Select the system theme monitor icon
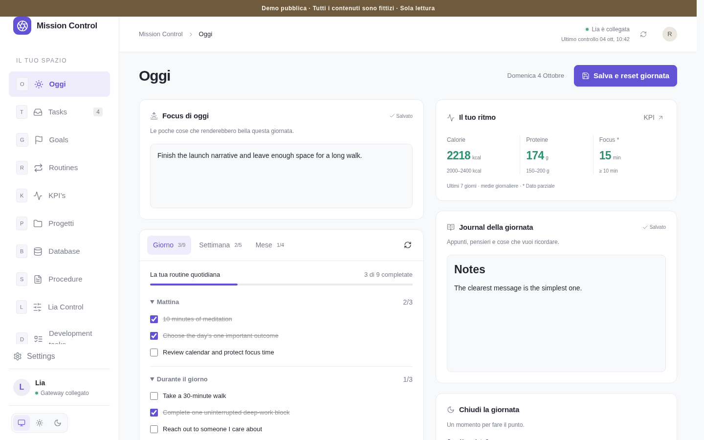The width and height of the screenshot is (704, 440). click(22, 423)
